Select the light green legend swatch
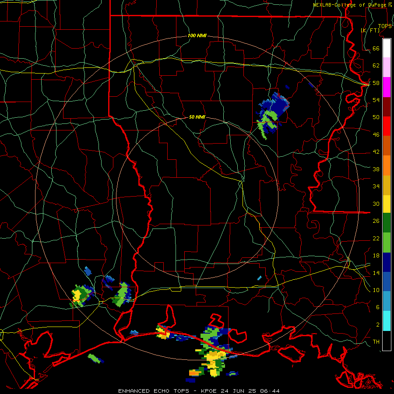 [387, 243]
